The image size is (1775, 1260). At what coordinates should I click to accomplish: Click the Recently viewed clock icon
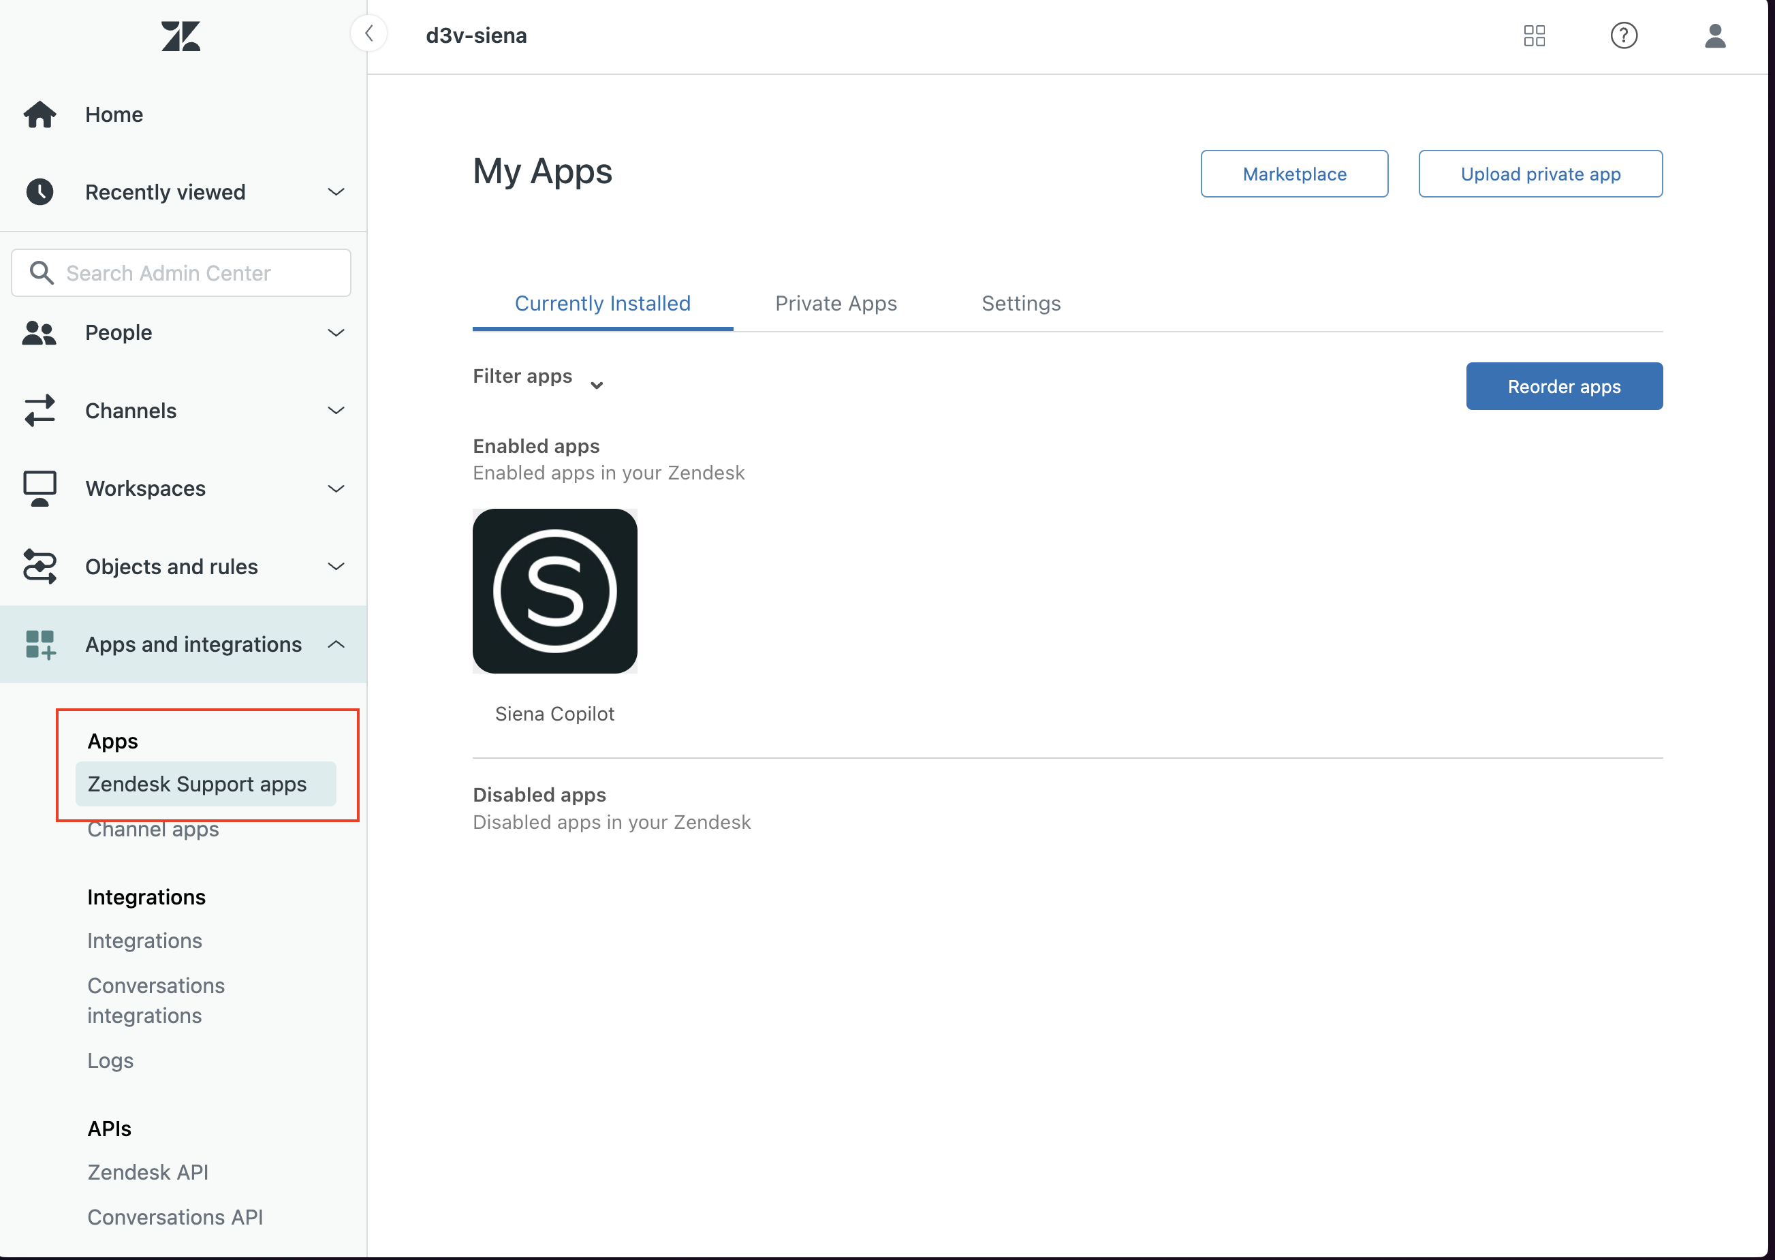click(40, 191)
